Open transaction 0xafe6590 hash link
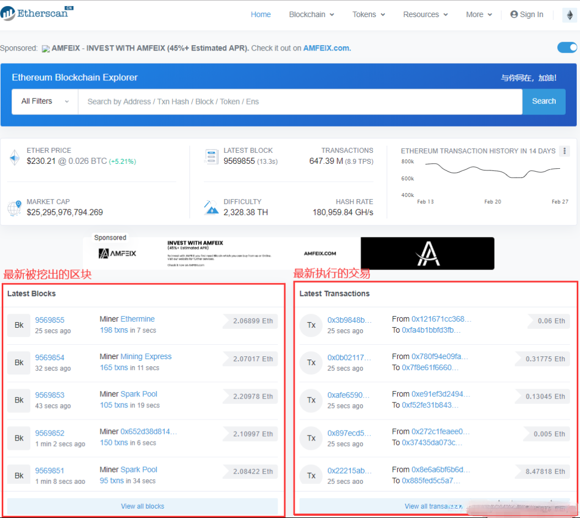The image size is (580, 518). pyautogui.click(x=349, y=395)
